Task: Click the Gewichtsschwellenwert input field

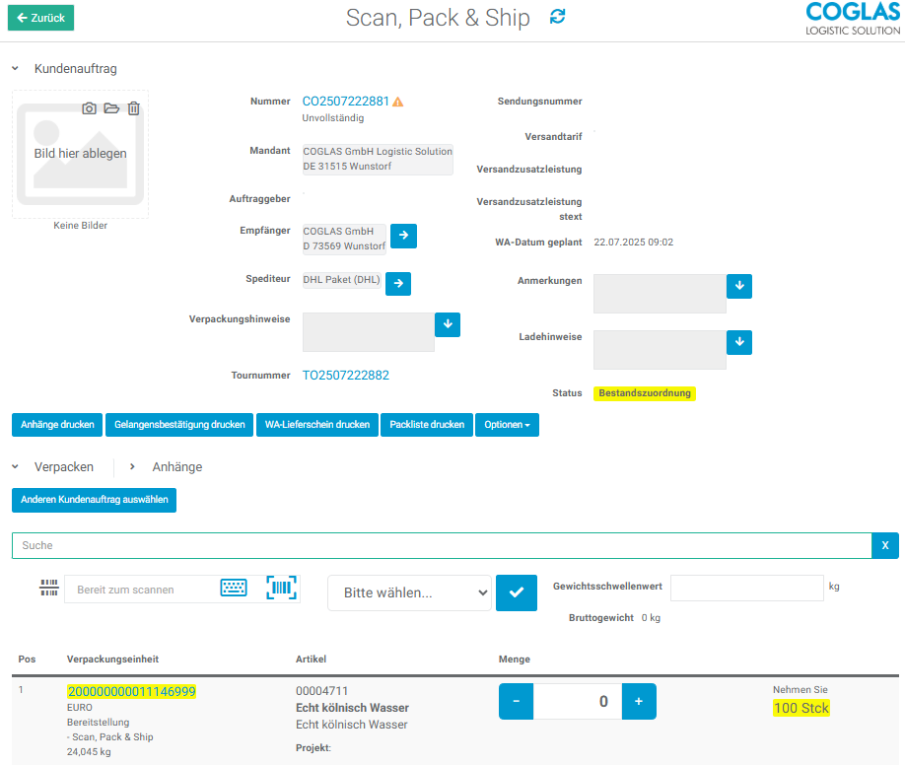Action: tap(746, 588)
